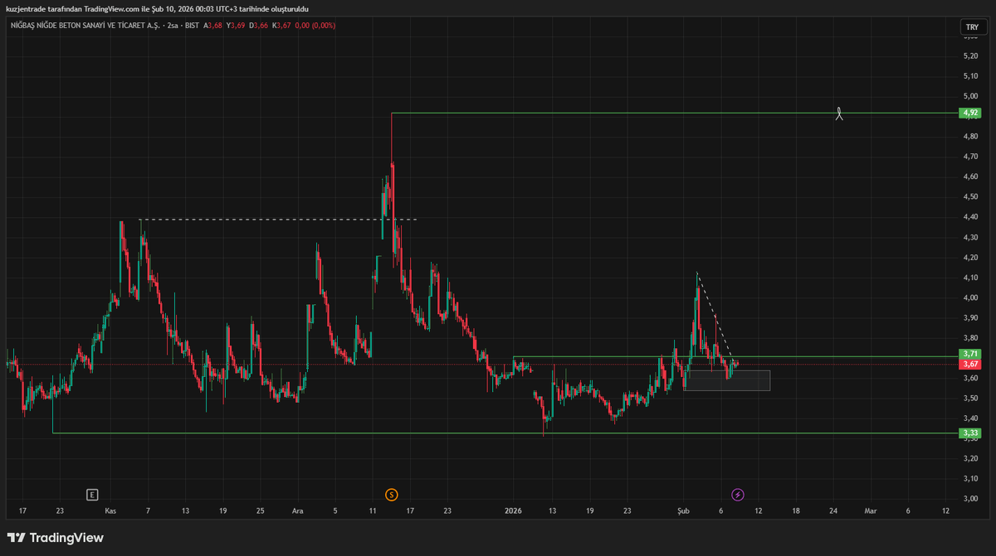996x556 pixels.
Task: Click the 5,10 price axis value
Action: [971, 75]
